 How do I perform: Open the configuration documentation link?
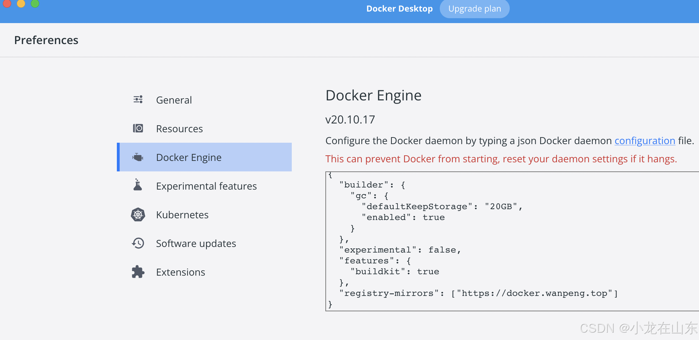coord(645,141)
